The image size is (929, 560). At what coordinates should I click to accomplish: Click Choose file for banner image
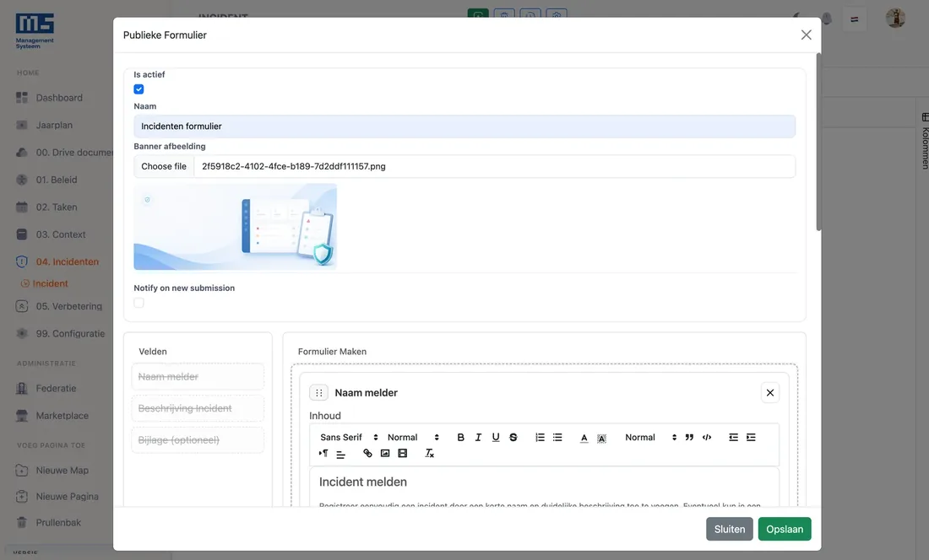(x=164, y=167)
